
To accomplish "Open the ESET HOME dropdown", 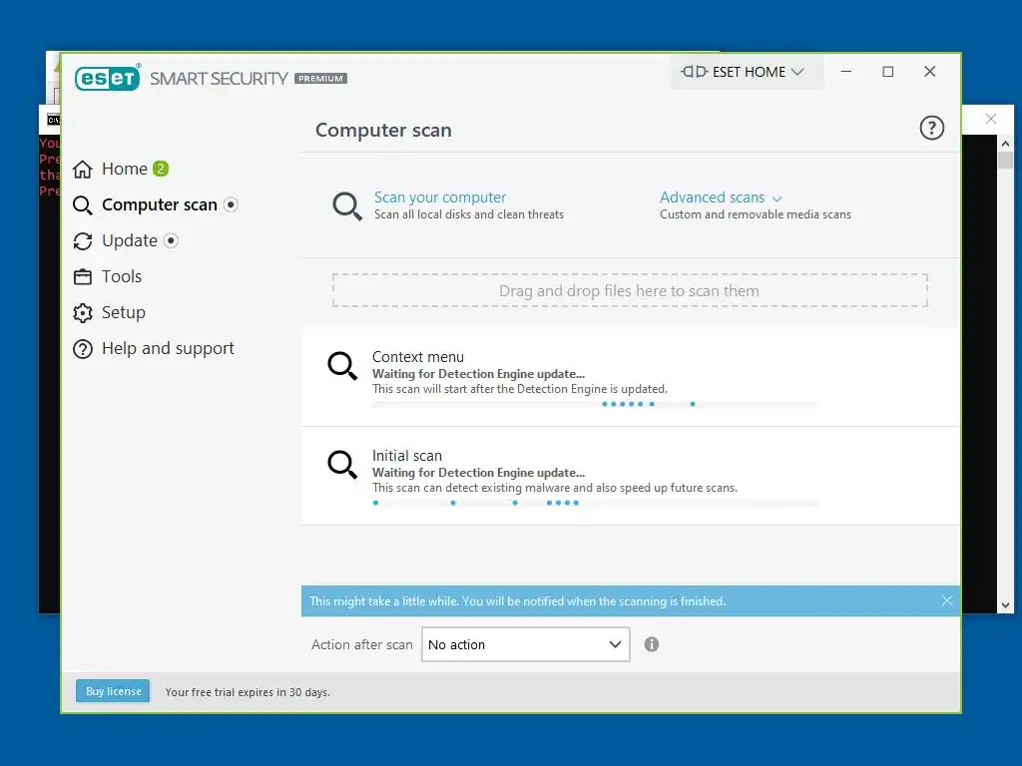I will click(747, 72).
